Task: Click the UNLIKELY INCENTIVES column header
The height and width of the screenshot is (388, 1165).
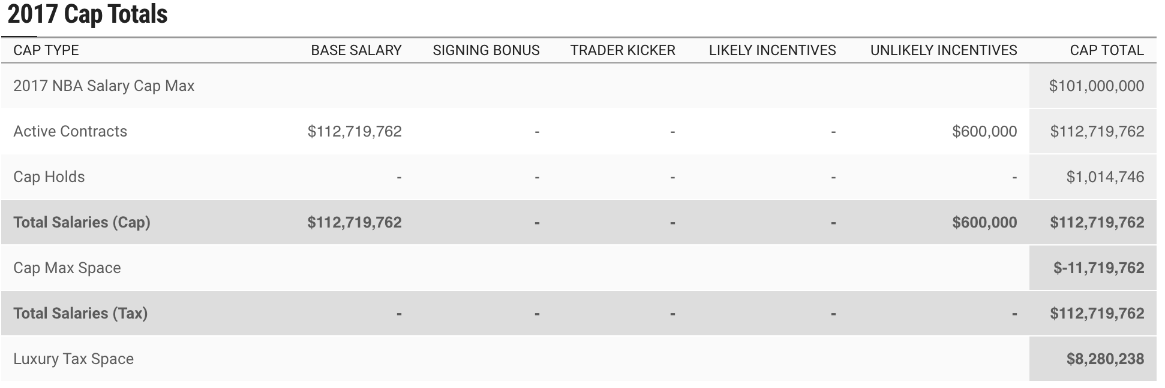Action: tap(944, 50)
